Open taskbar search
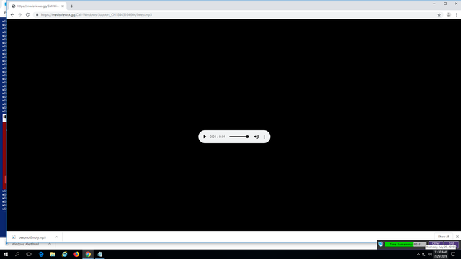The height and width of the screenshot is (259, 461). pos(17,254)
